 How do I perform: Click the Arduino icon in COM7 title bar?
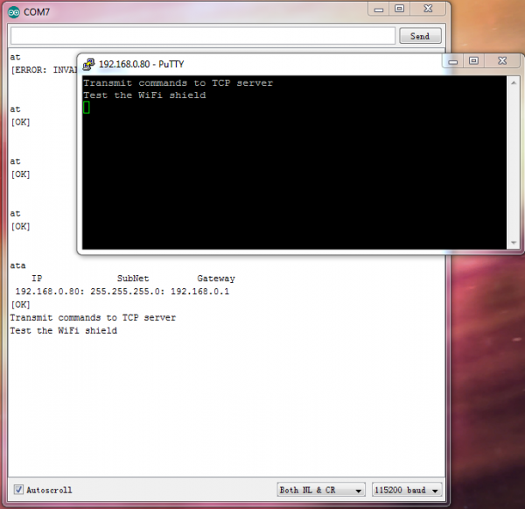(14, 12)
